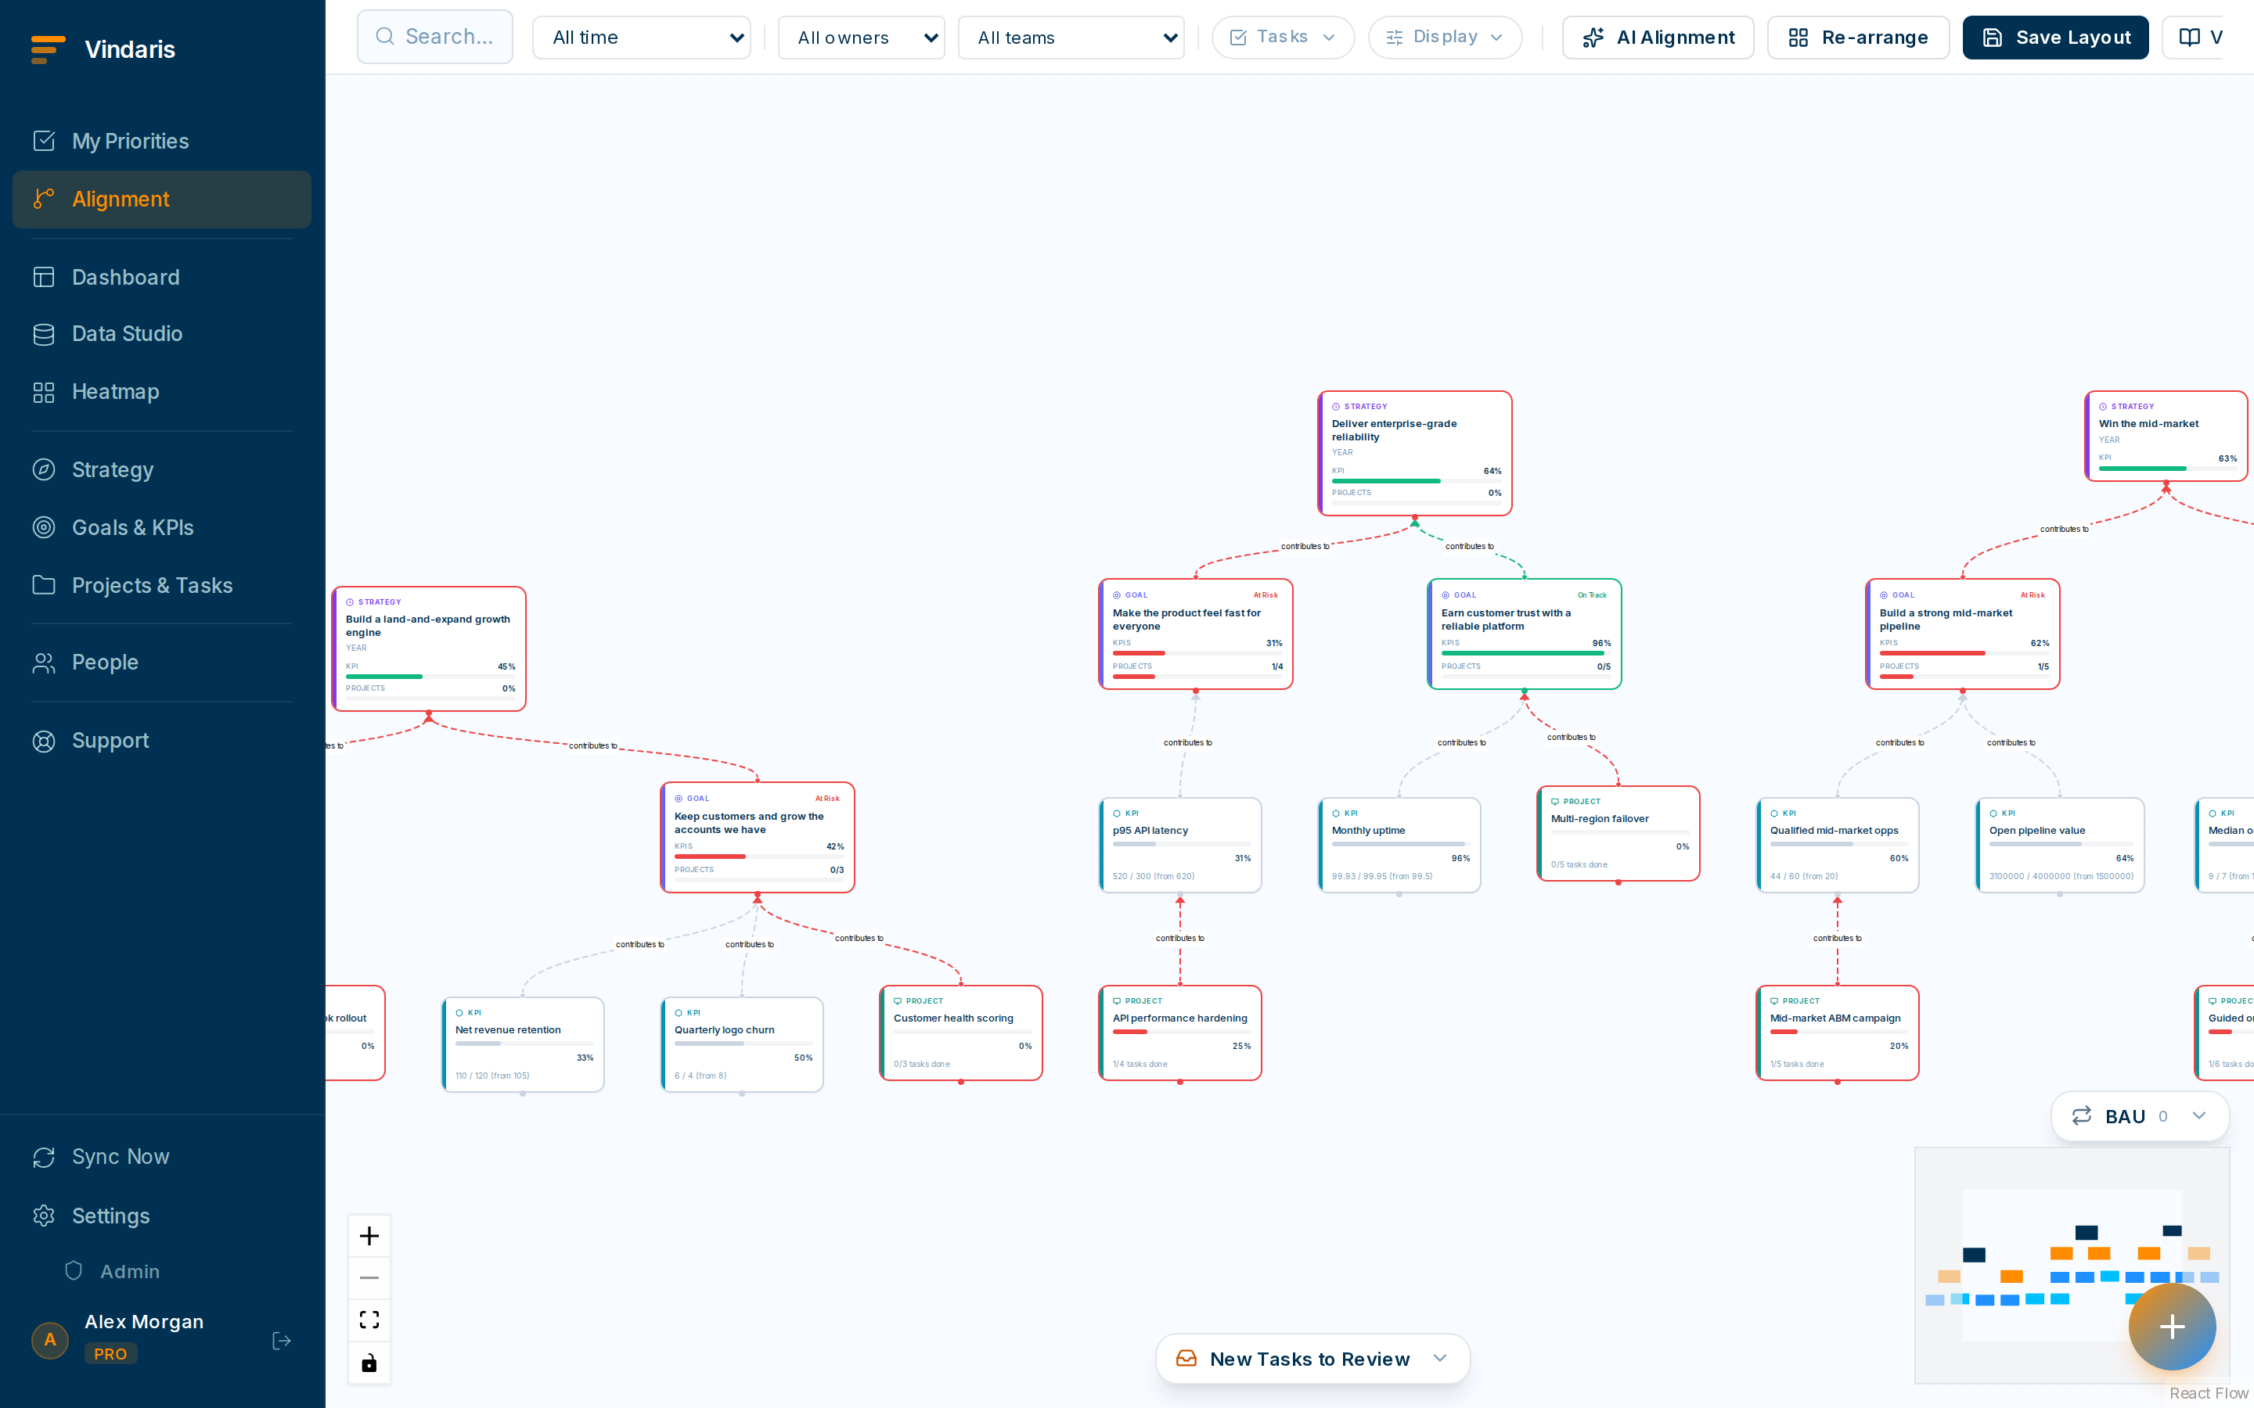Click the Save Layout button

coord(2056,38)
